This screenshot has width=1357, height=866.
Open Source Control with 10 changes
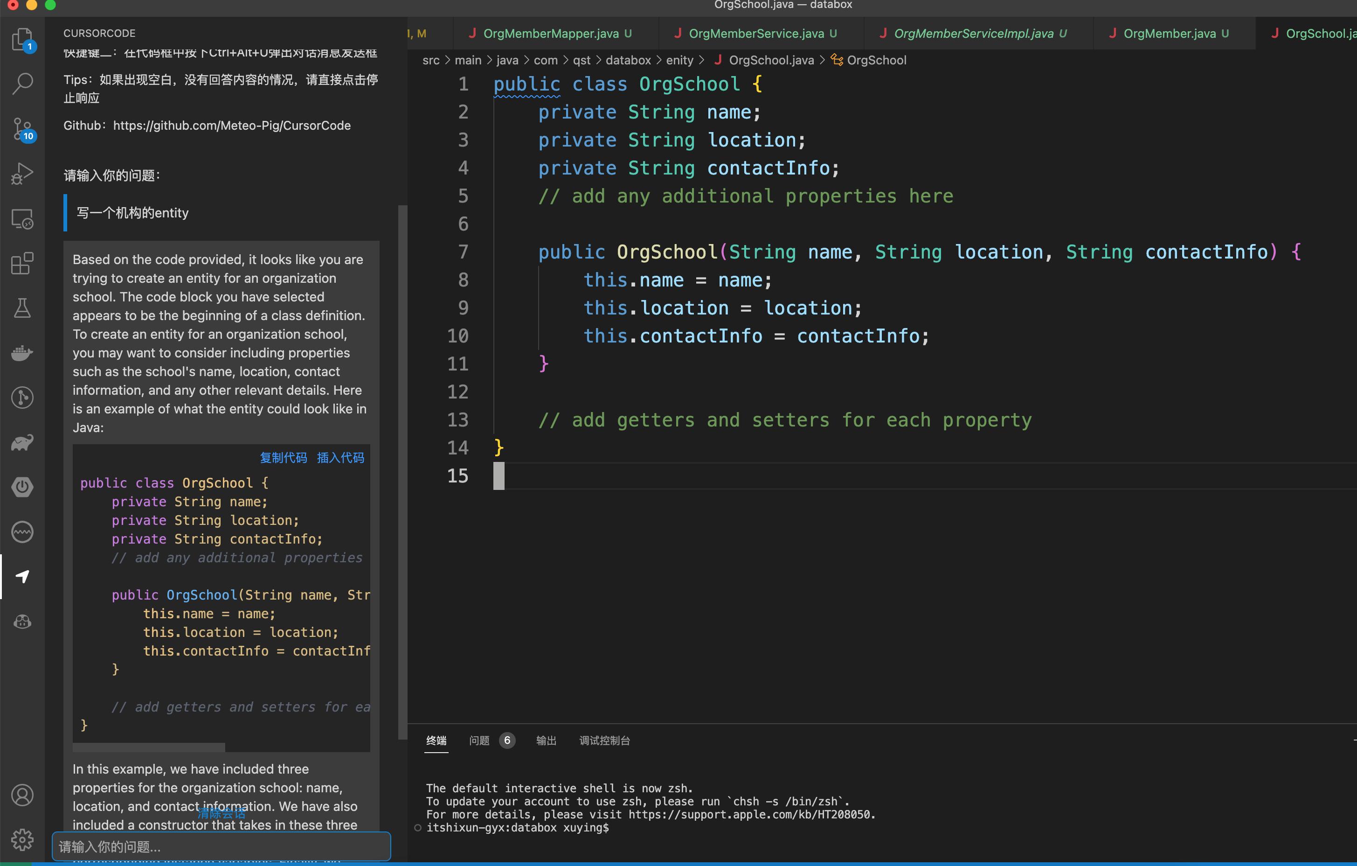coord(22,129)
